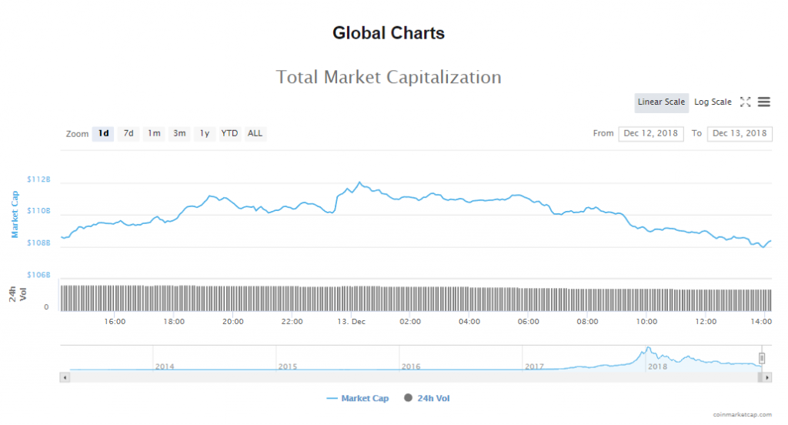Viewport: 788px width, 425px height.
Task: Click the navigator horizontal scrollbar track
Action: 416,377
